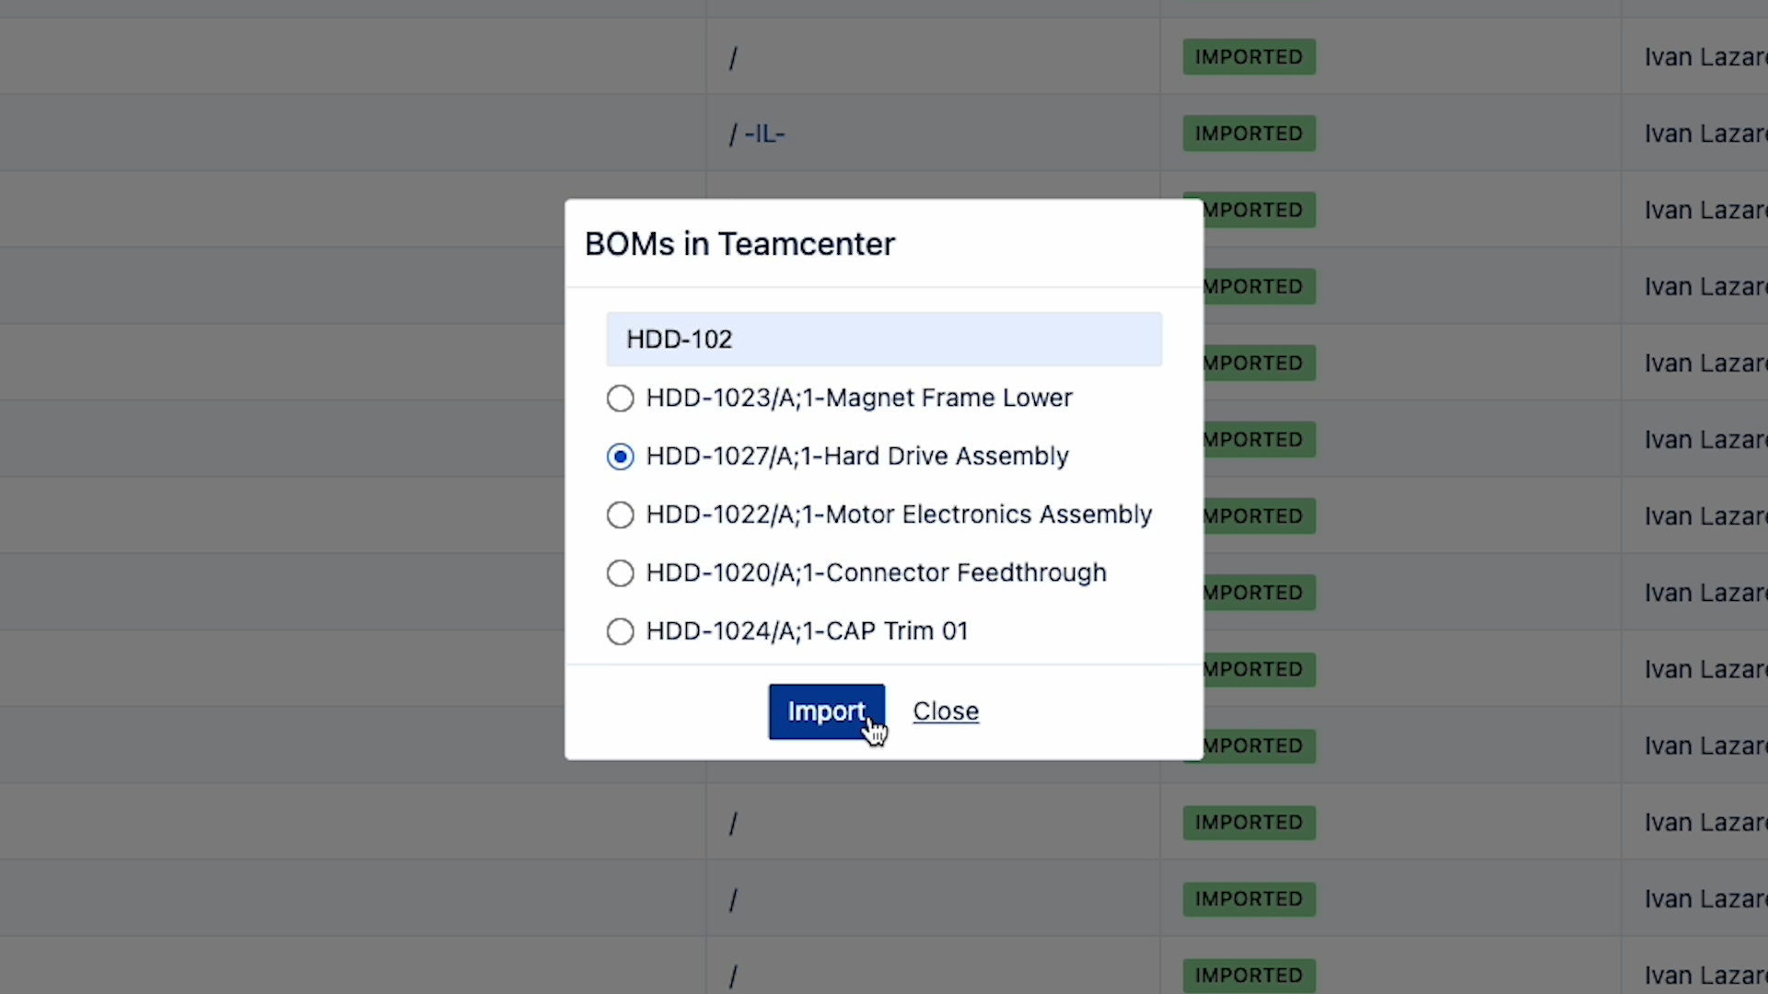Click the Close link

coord(946,711)
